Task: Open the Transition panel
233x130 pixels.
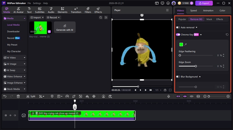Action: tap(76, 10)
